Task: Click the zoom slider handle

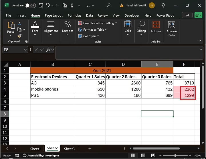Action: pyautogui.click(x=175, y=156)
